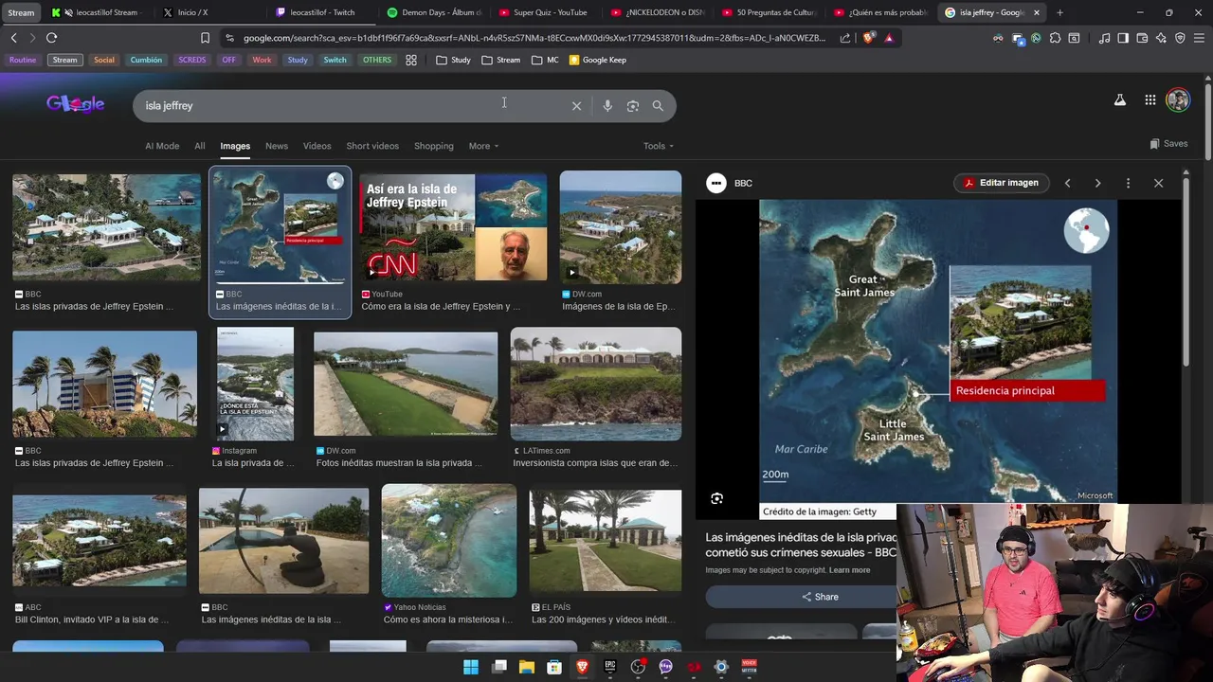The image size is (1213, 682).
Task: Open Task View from the taskbar
Action: pyautogui.click(x=499, y=667)
